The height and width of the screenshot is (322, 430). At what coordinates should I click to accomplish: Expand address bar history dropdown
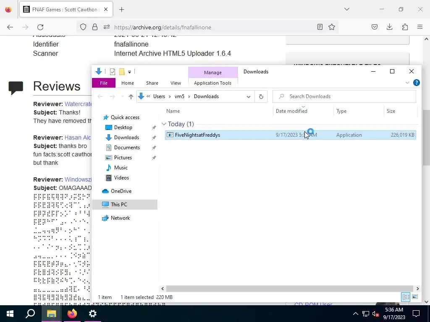coord(249,97)
